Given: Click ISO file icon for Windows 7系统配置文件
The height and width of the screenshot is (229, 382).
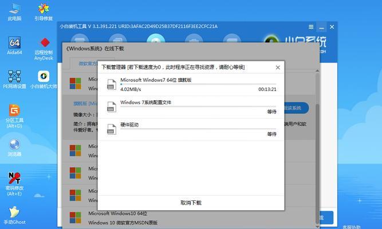Looking at the screenshot, I should click(x=111, y=107).
